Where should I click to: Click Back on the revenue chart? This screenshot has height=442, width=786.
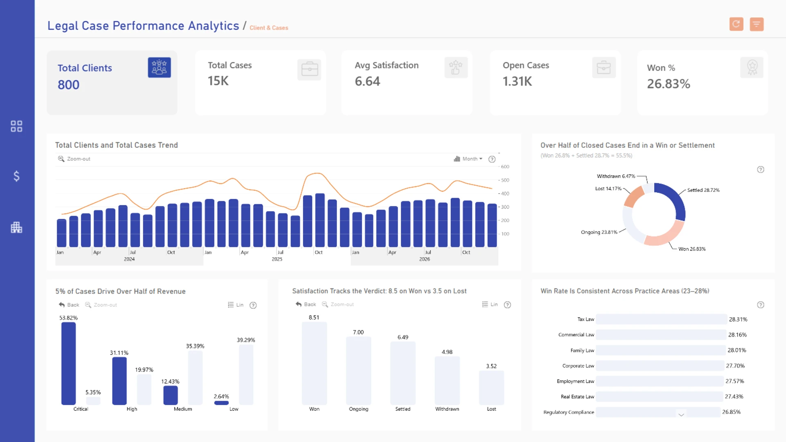(69, 305)
